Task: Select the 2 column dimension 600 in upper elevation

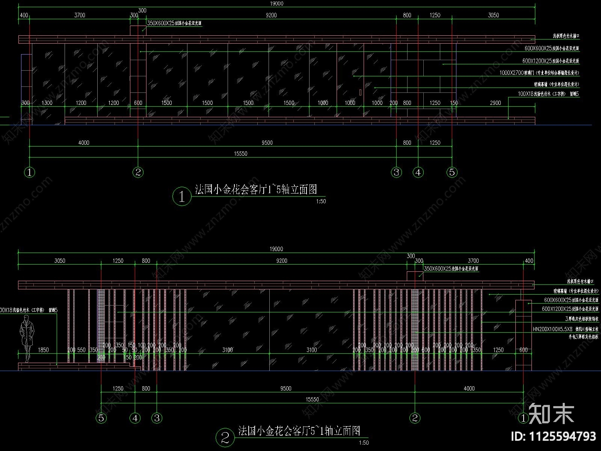Action: click(x=138, y=103)
